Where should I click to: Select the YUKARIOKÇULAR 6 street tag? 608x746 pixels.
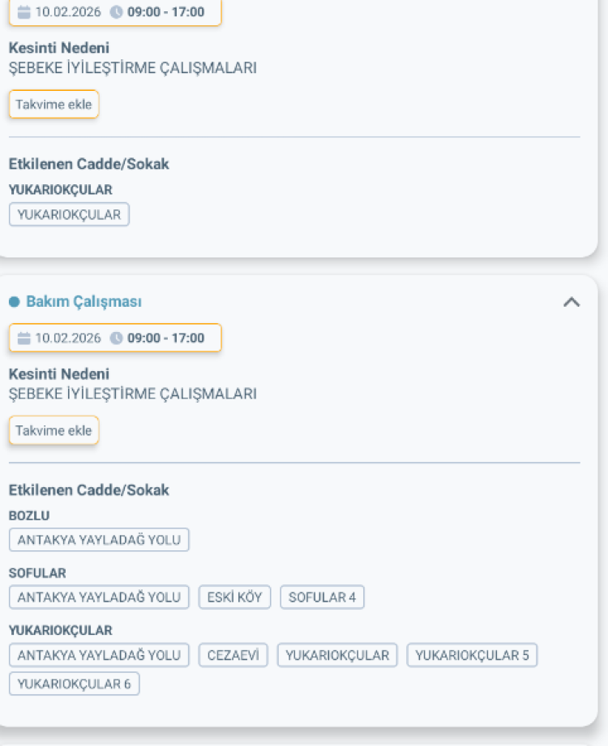74,684
